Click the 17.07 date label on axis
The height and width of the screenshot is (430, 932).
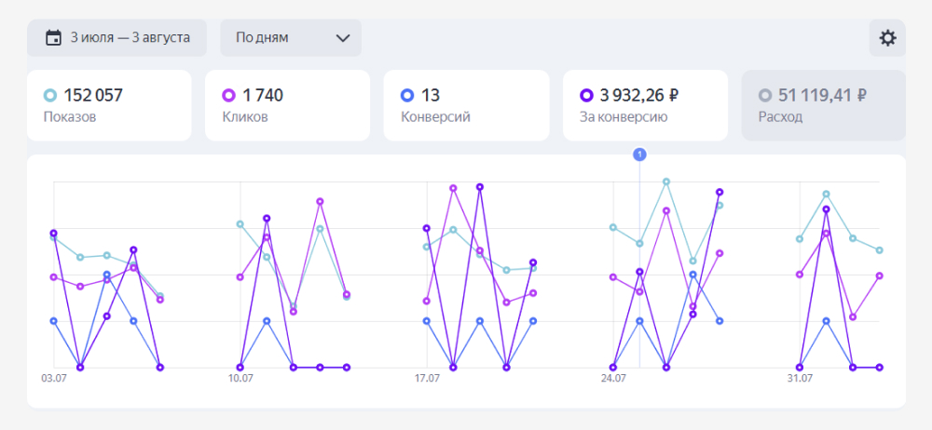tap(427, 379)
